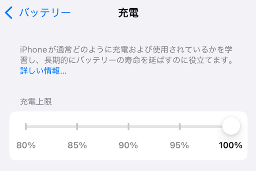Pick the 95% tick mark on the slider
This screenshot has height=171, width=256.
(x=179, y=126)
